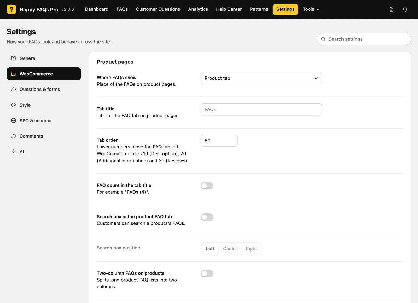Click the v2.0.0 version label
The height and width of the screenshot is (303, 418).
tap(68, 9)
